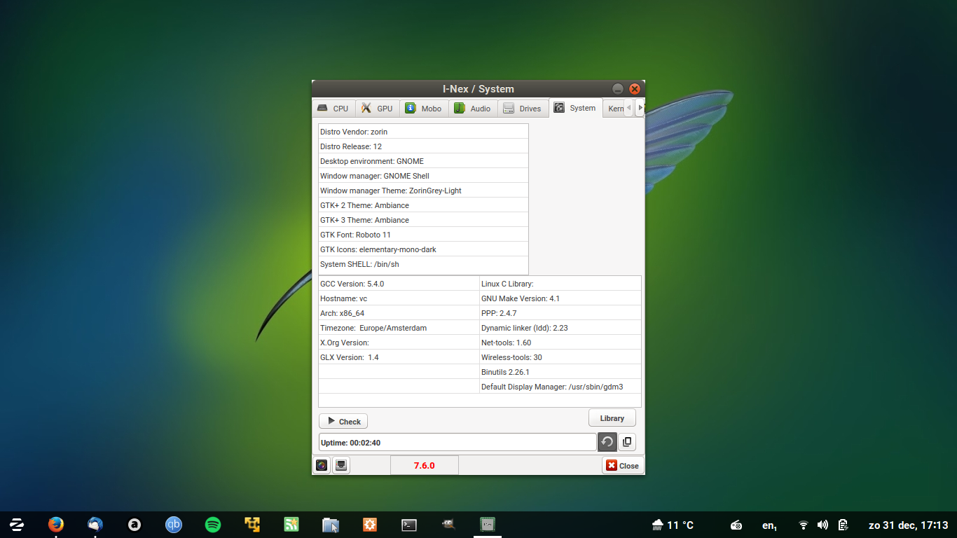Viewport: 957px width, 538px height.
Task: Click 'Timezone: Europe/Amsterdam' cell
Action: click(399, 327)
